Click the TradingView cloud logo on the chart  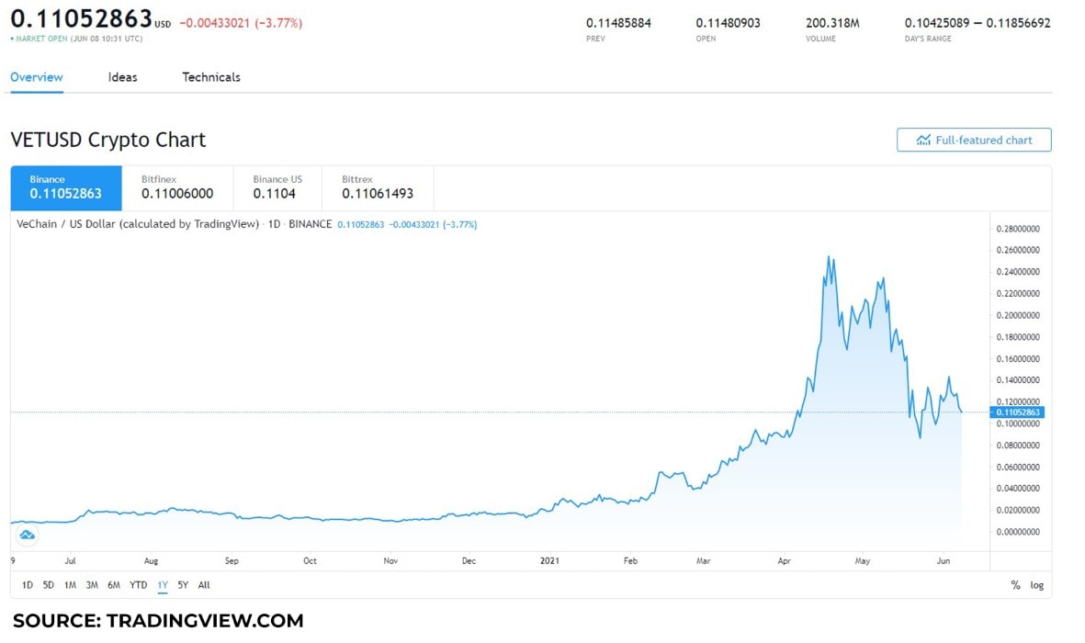(x=27, y=534)
